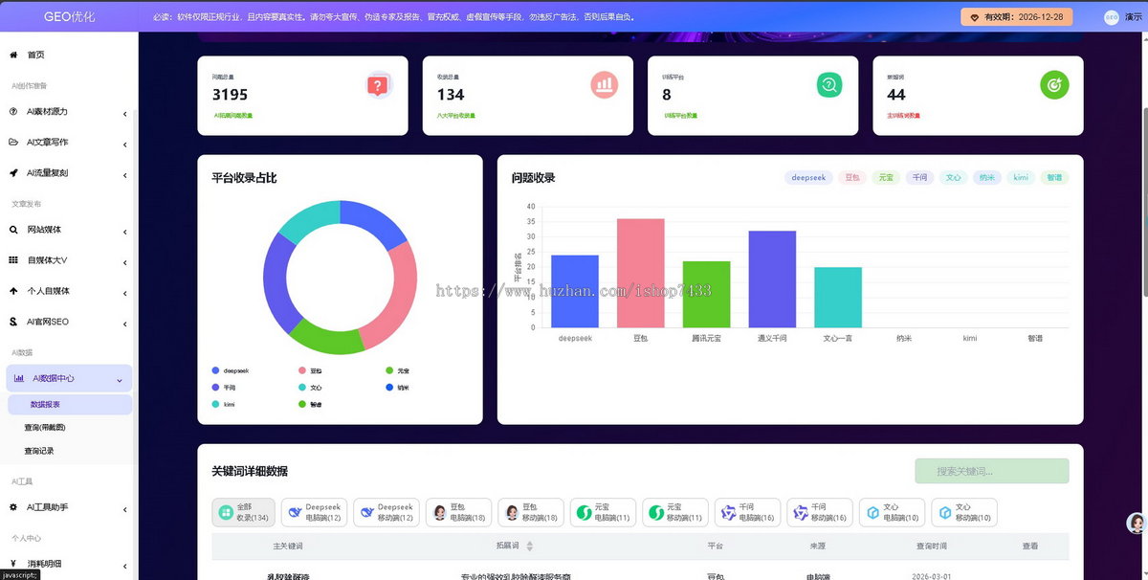Screen dimensions: 1148x580
Task: Click the AI官网SEO icon
Action: coord(13,322)
